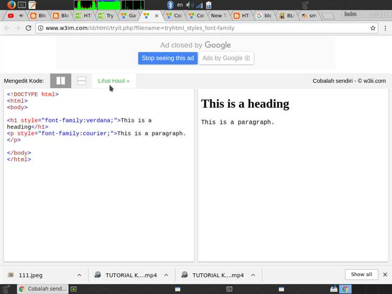This screenshot has height=294, width=392.
Task: Switch to the 'sm' tab
Action: tap(309, 16)
